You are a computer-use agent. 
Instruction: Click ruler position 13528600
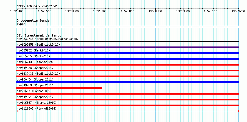72,11
